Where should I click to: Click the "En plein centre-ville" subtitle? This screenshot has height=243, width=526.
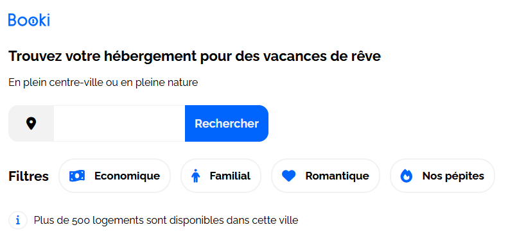[x=103, y=82]
